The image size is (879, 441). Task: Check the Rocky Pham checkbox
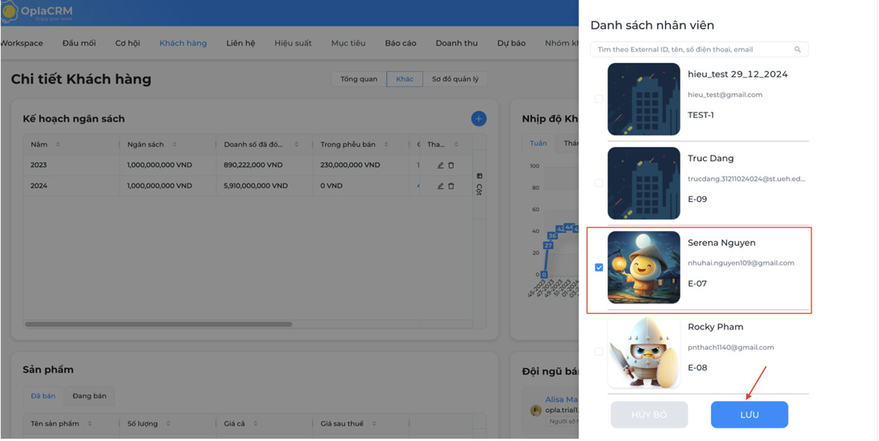pyautogui.click(x=599, y=352)
